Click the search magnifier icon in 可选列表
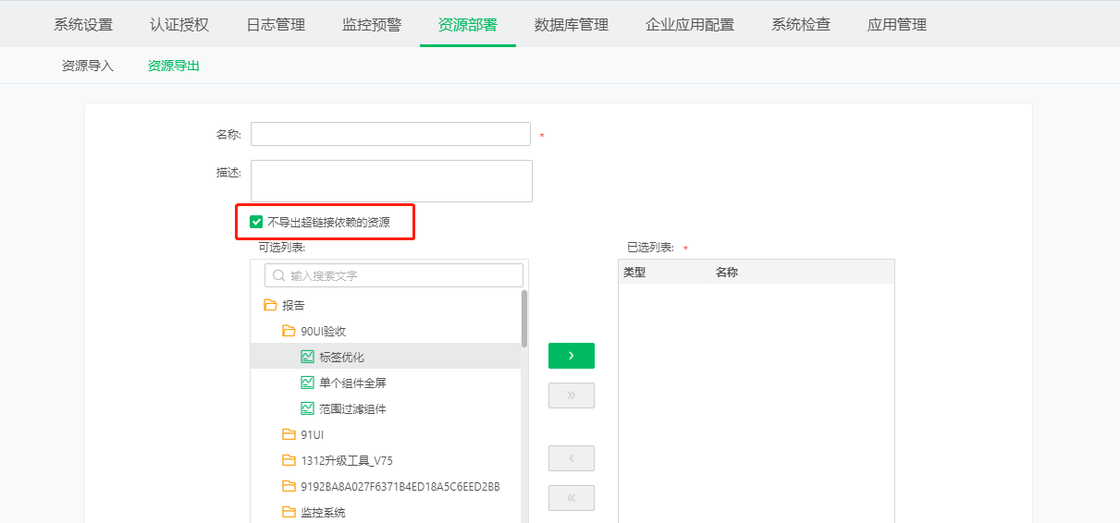This screenshot has height=523, width=1120. (x=277, y=275)
